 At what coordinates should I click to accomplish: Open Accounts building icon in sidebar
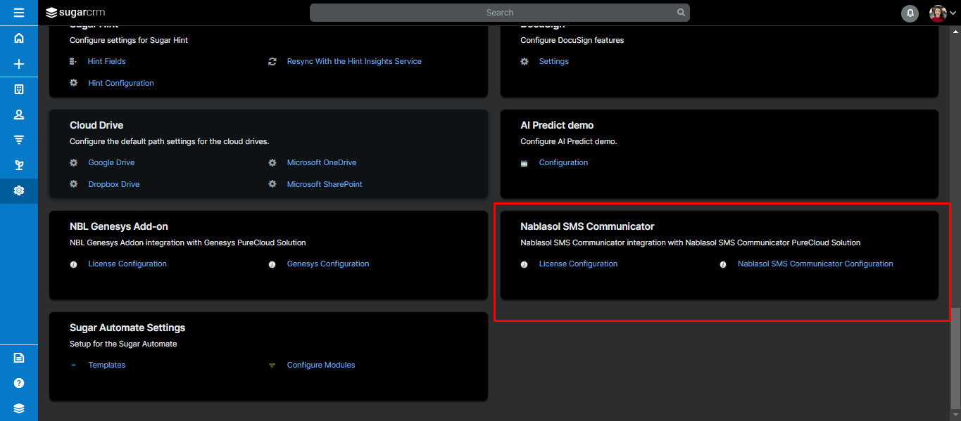(19, 89)
